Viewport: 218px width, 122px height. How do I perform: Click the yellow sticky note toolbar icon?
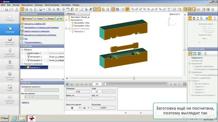tap(180, 9)
